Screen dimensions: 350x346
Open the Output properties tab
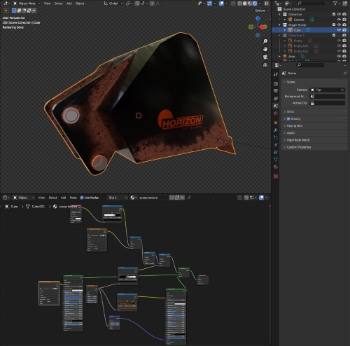coord(276,91)
